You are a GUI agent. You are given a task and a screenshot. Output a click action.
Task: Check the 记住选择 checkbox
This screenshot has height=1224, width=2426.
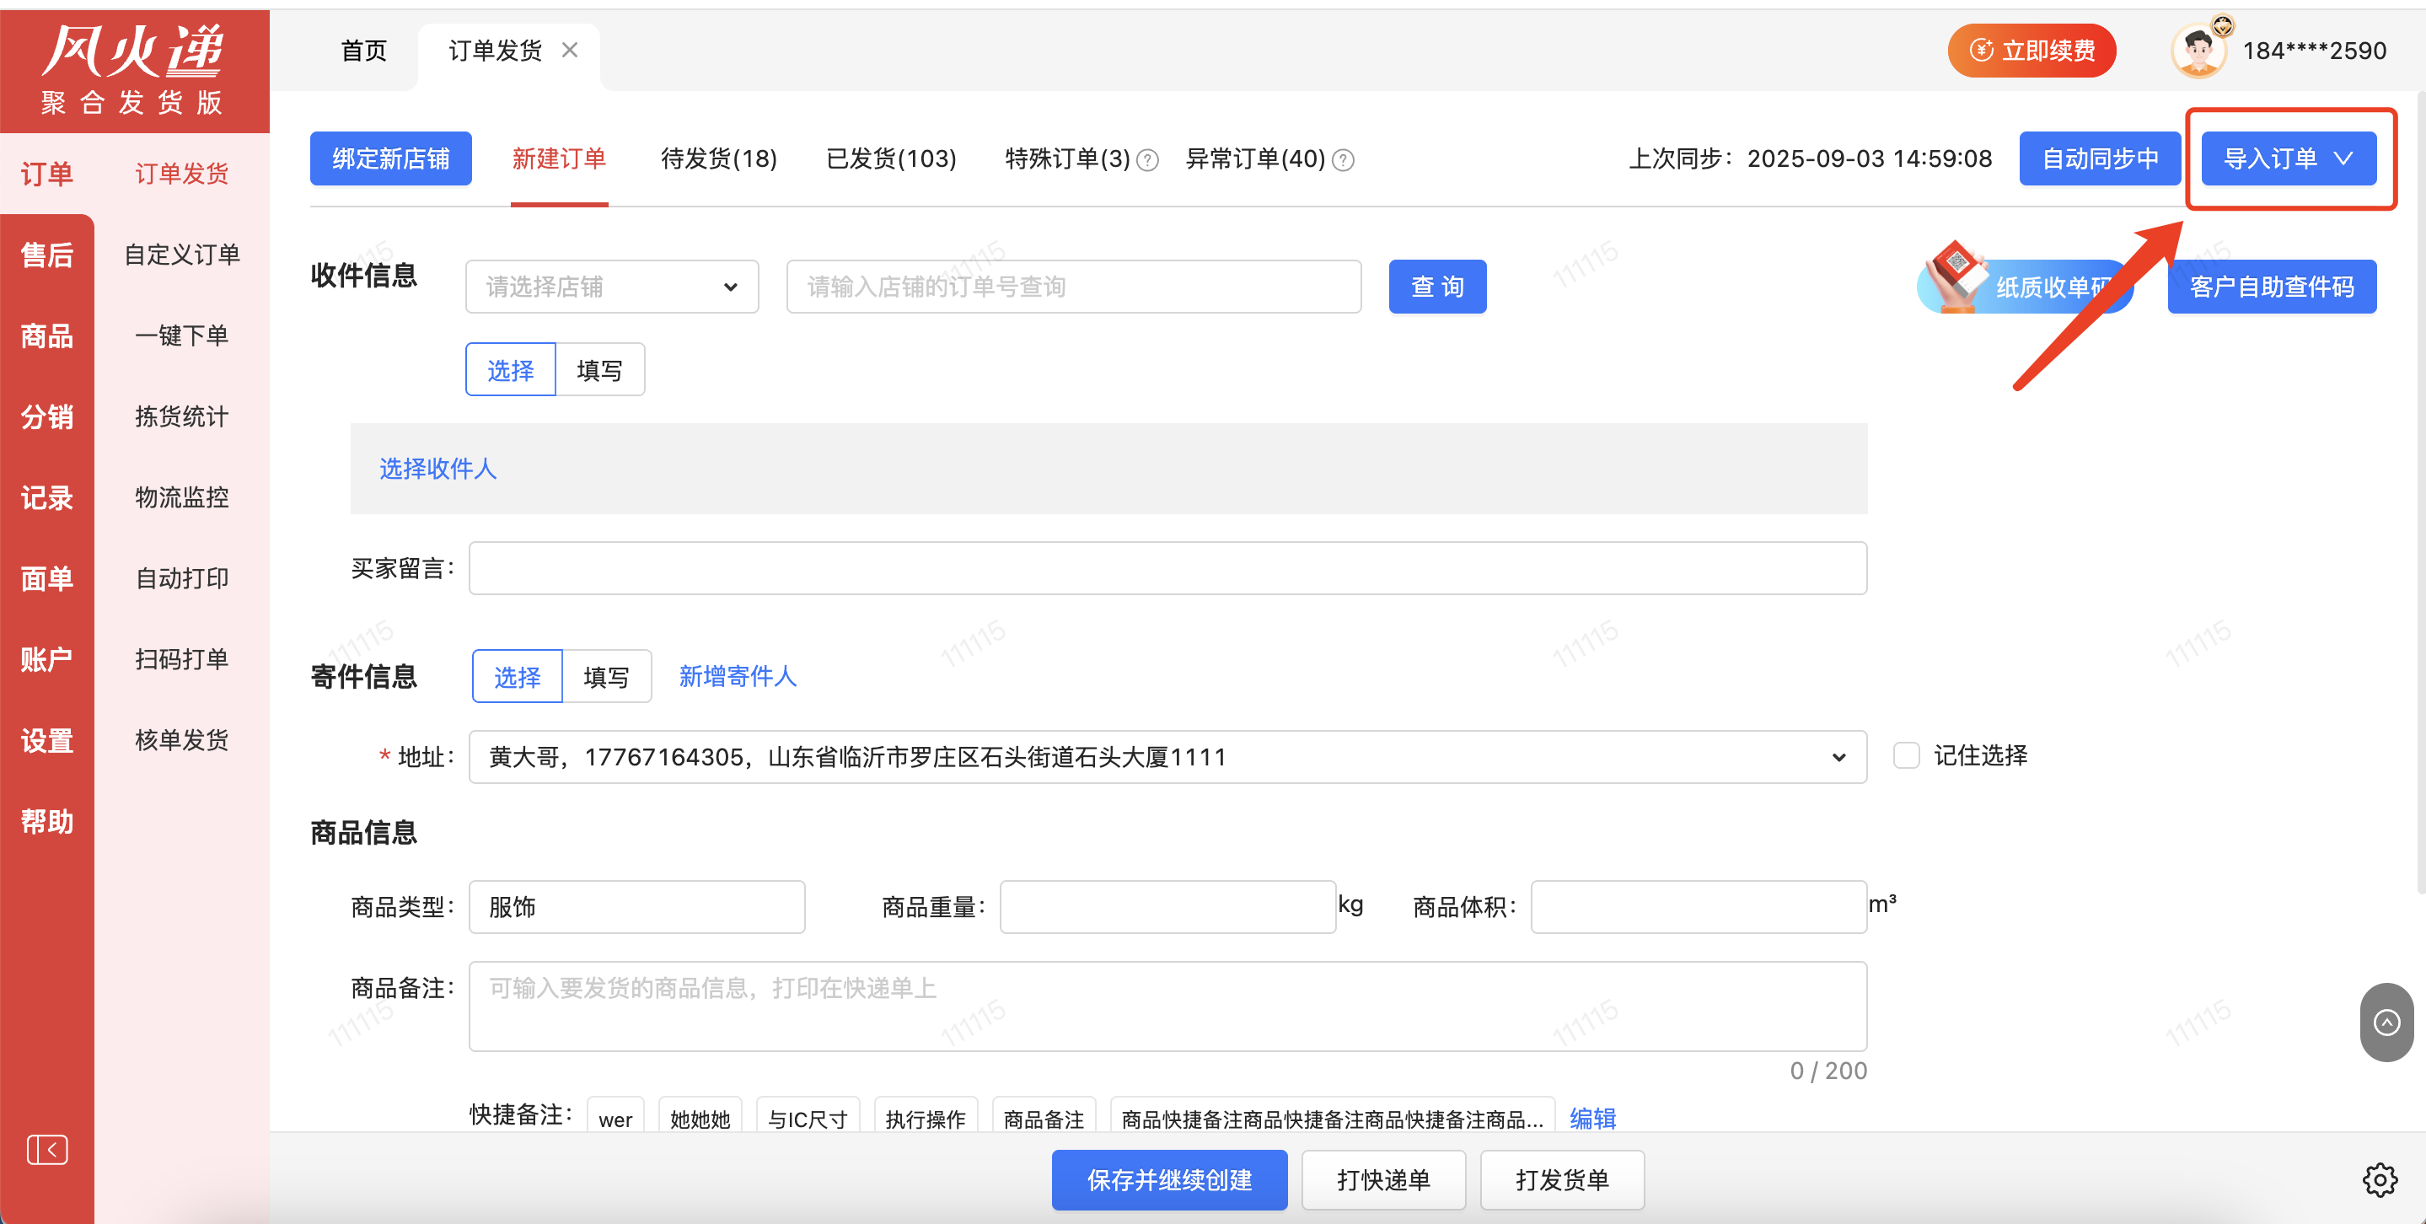click(1906, 755)
